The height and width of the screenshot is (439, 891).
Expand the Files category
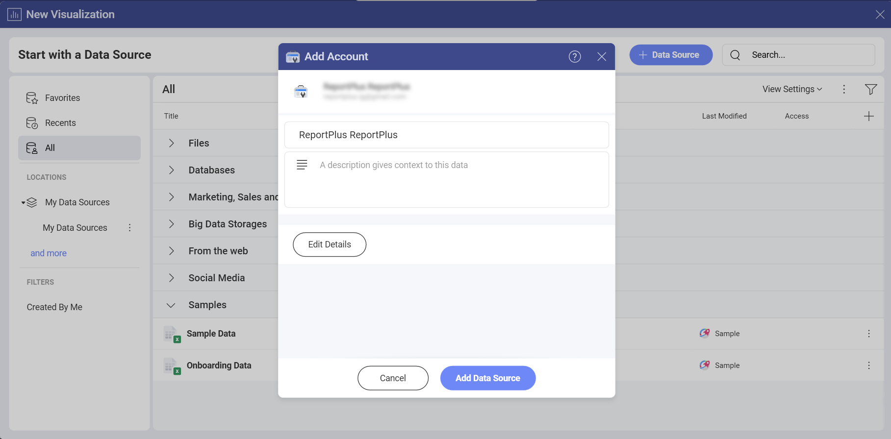171,143
